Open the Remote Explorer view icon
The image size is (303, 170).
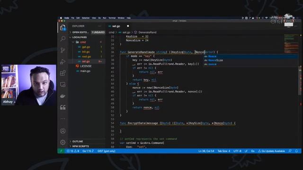[x=63, y=85]
